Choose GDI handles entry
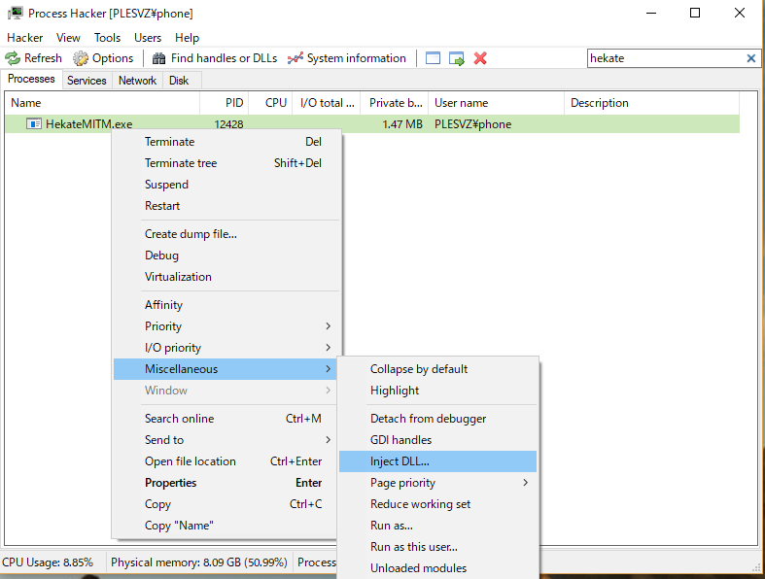Viewport: 765px width, 579px height. 437,440
